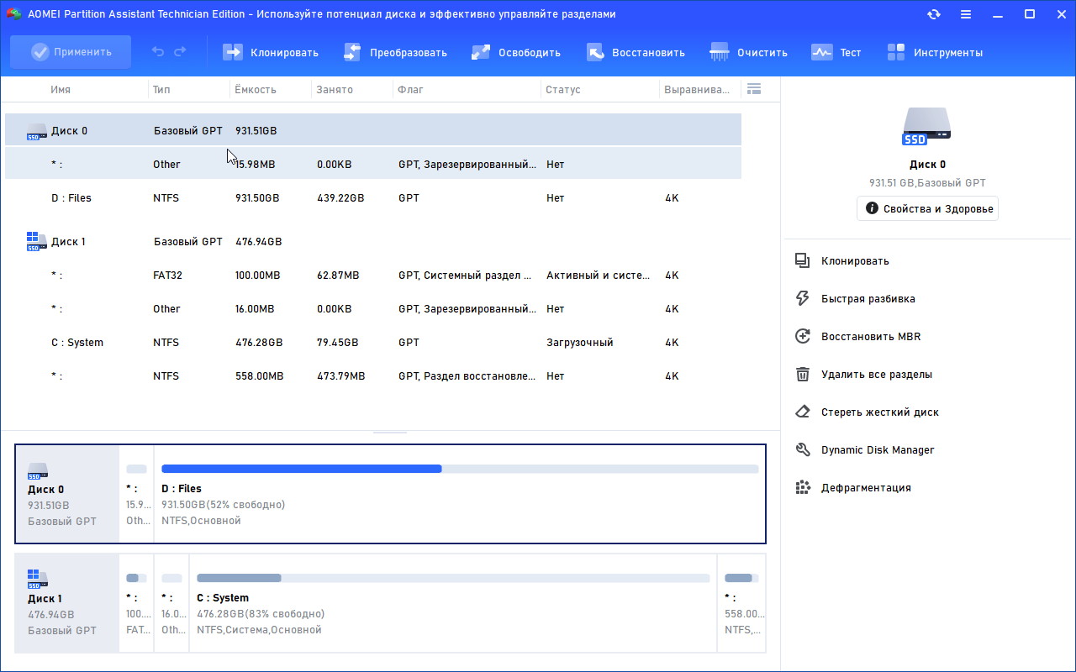Open the Тест toolbar menu
Viewport: 1076px width, 672px height.
click(836, 52)
